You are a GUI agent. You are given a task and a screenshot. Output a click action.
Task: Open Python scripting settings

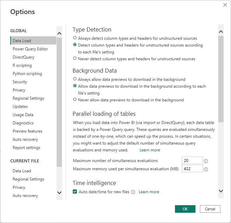[27, 74]
